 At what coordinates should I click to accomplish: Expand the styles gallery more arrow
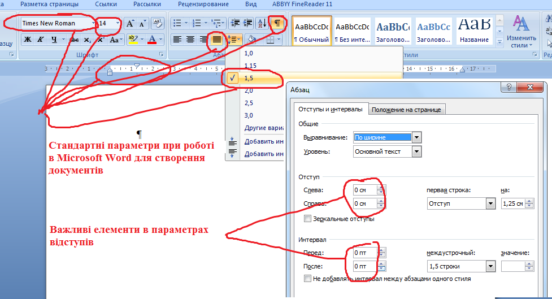pyautogui.click(x=499, y=42)
